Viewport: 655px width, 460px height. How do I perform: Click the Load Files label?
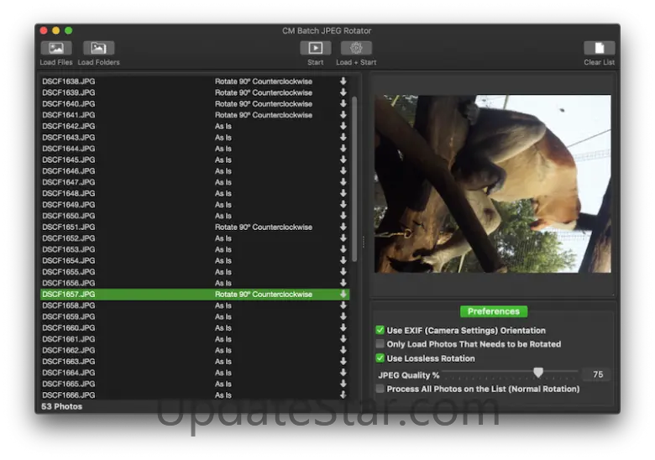(x=56, y=62)
